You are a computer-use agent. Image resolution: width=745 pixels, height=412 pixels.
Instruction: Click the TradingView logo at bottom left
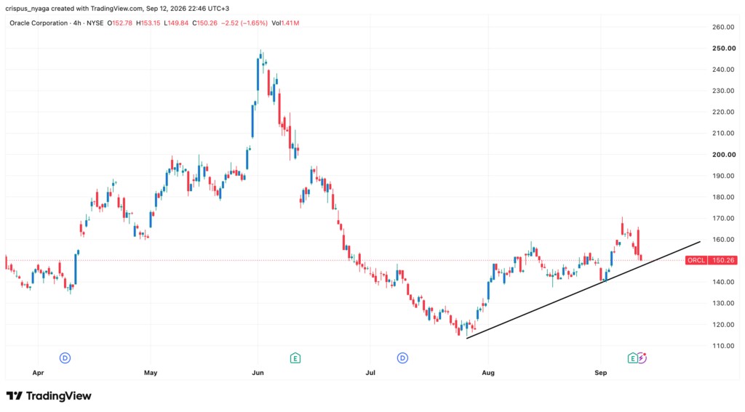[x=49, y=396]
